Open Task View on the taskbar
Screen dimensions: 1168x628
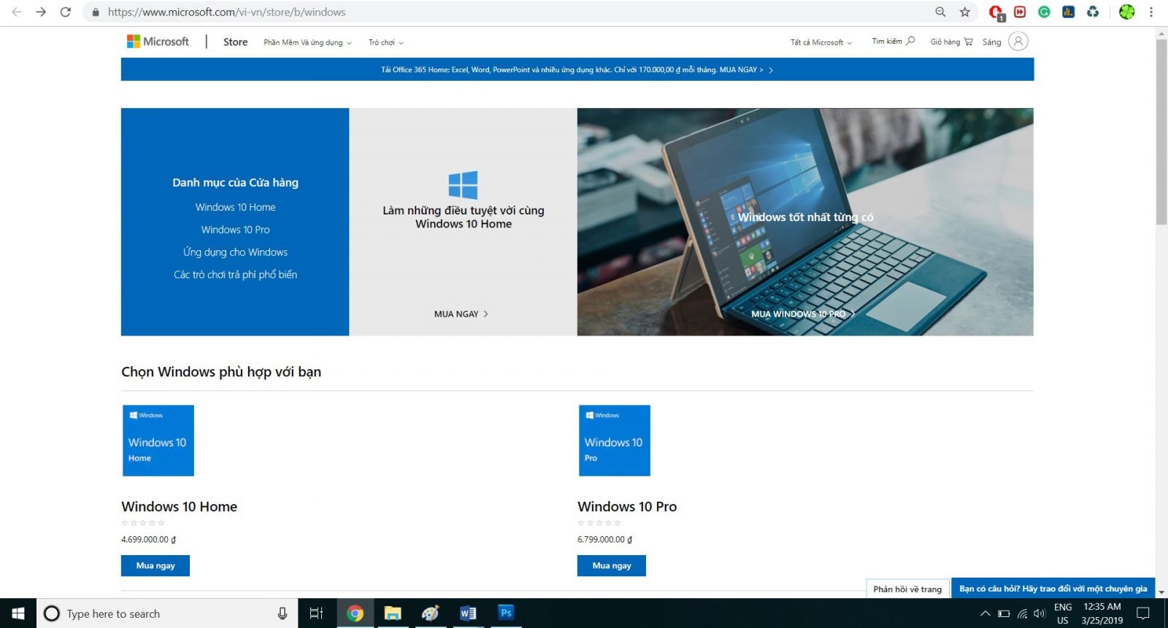pyautogui.click(x=316, y=613)
